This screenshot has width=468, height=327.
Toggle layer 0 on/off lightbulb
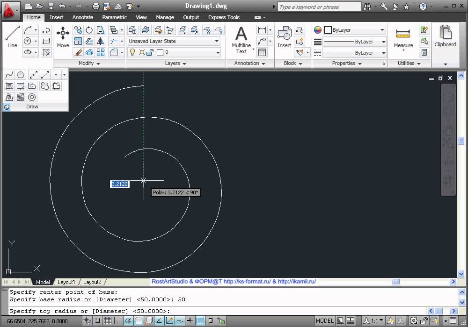tap(132, 52)
